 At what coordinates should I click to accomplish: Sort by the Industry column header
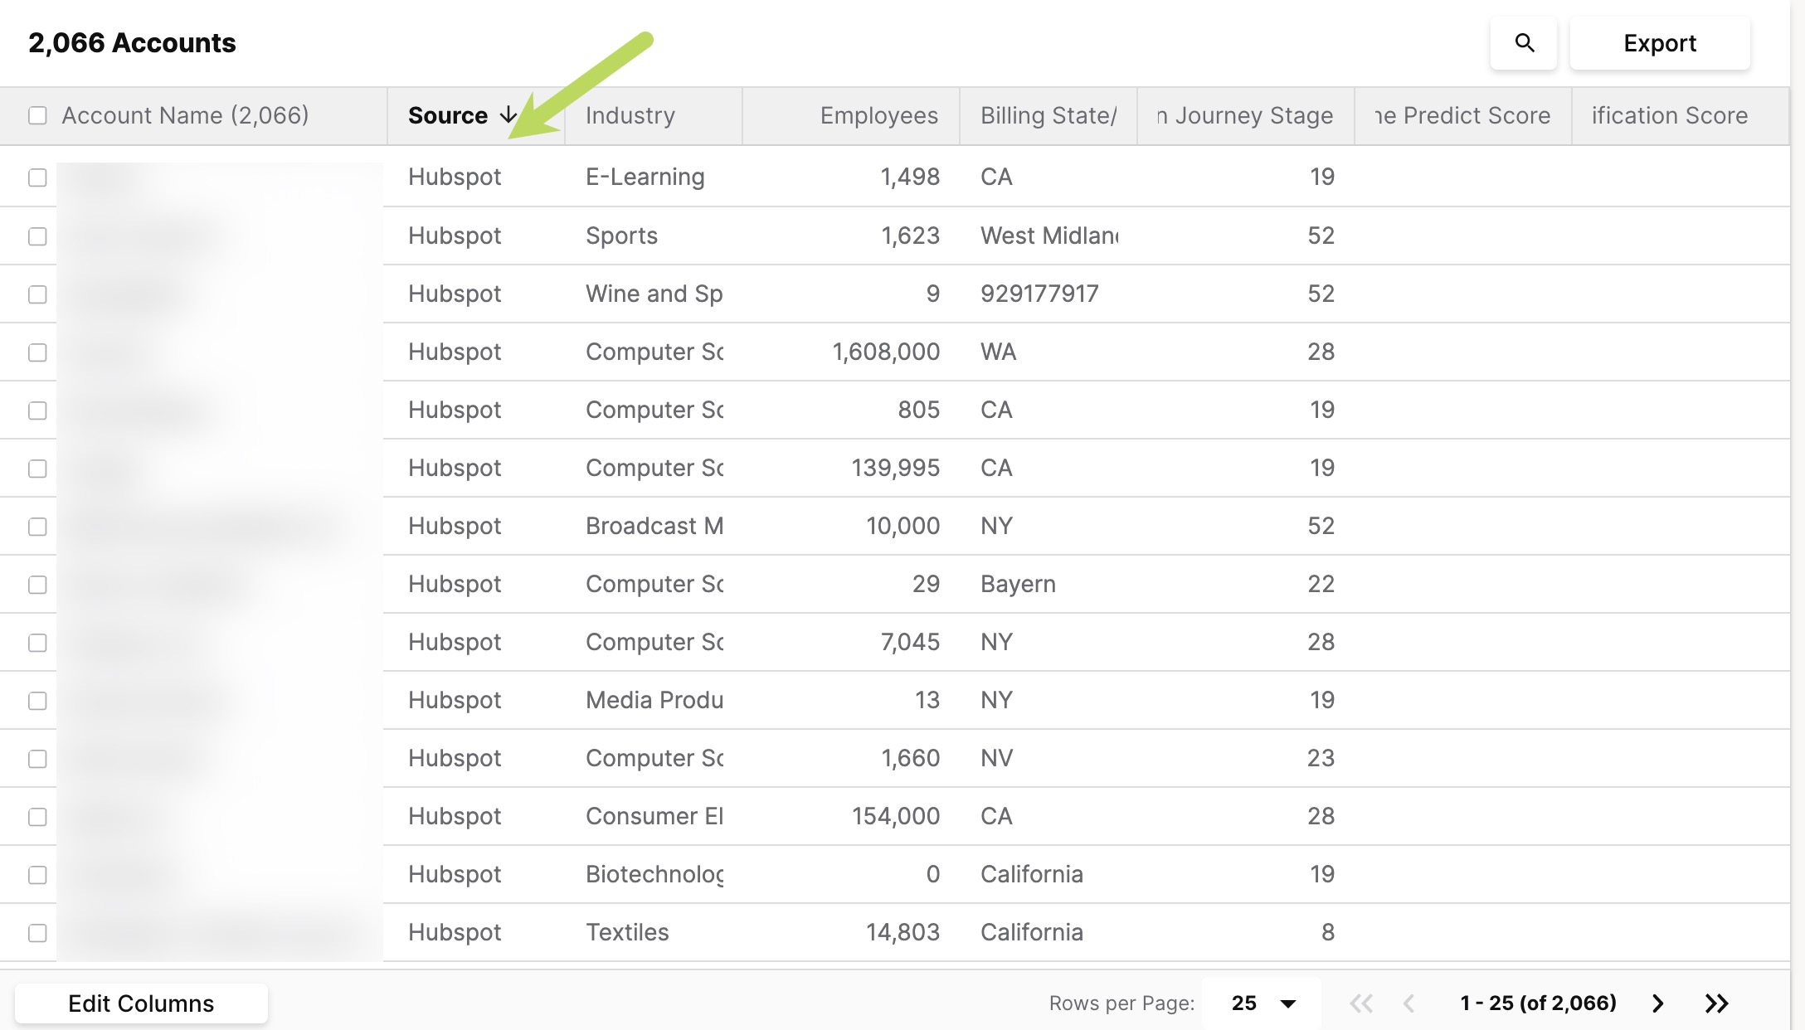[630, 115]
